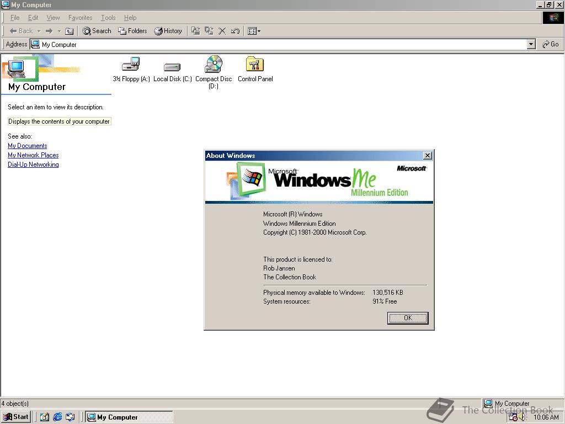This screenshot has height=424, width=565.
Task: Open the Dial-Up Networking link
Action: (33, 165)
